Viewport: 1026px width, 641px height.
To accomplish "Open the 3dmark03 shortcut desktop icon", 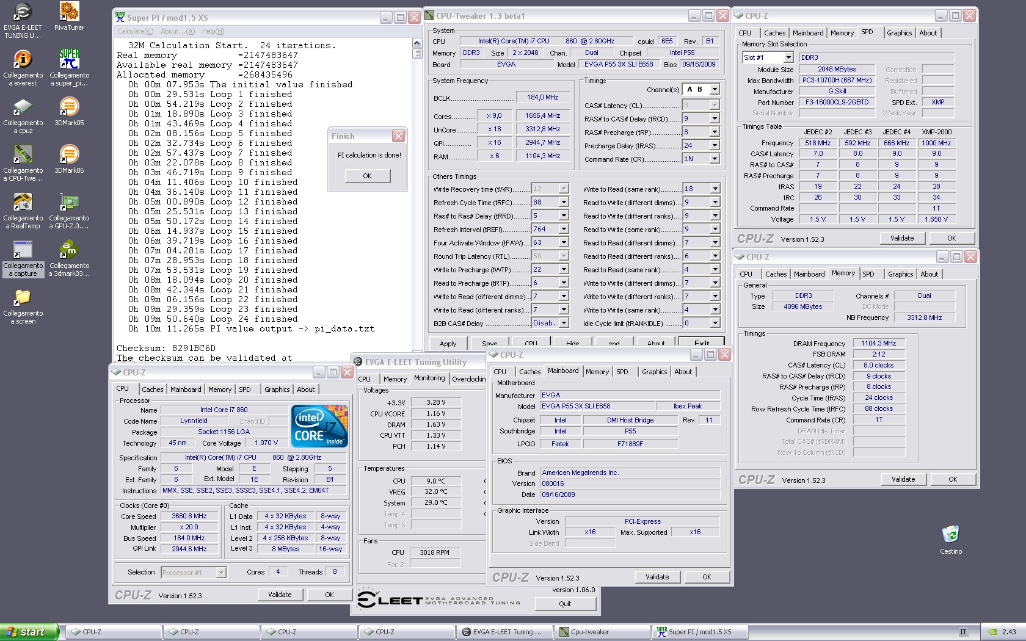I will point(69,258).
